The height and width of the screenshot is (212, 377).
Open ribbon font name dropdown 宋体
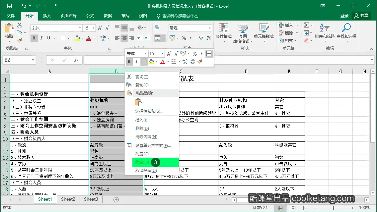(x=80, y=28)
